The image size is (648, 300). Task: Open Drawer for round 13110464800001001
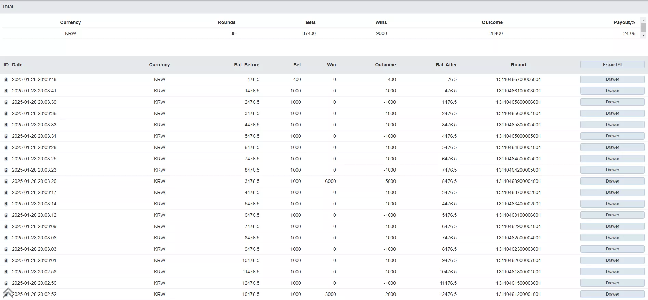(x=612, y=147)
